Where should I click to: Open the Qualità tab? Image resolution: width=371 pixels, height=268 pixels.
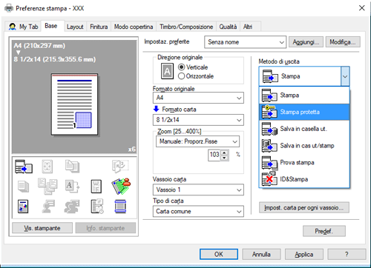(228, 27)
